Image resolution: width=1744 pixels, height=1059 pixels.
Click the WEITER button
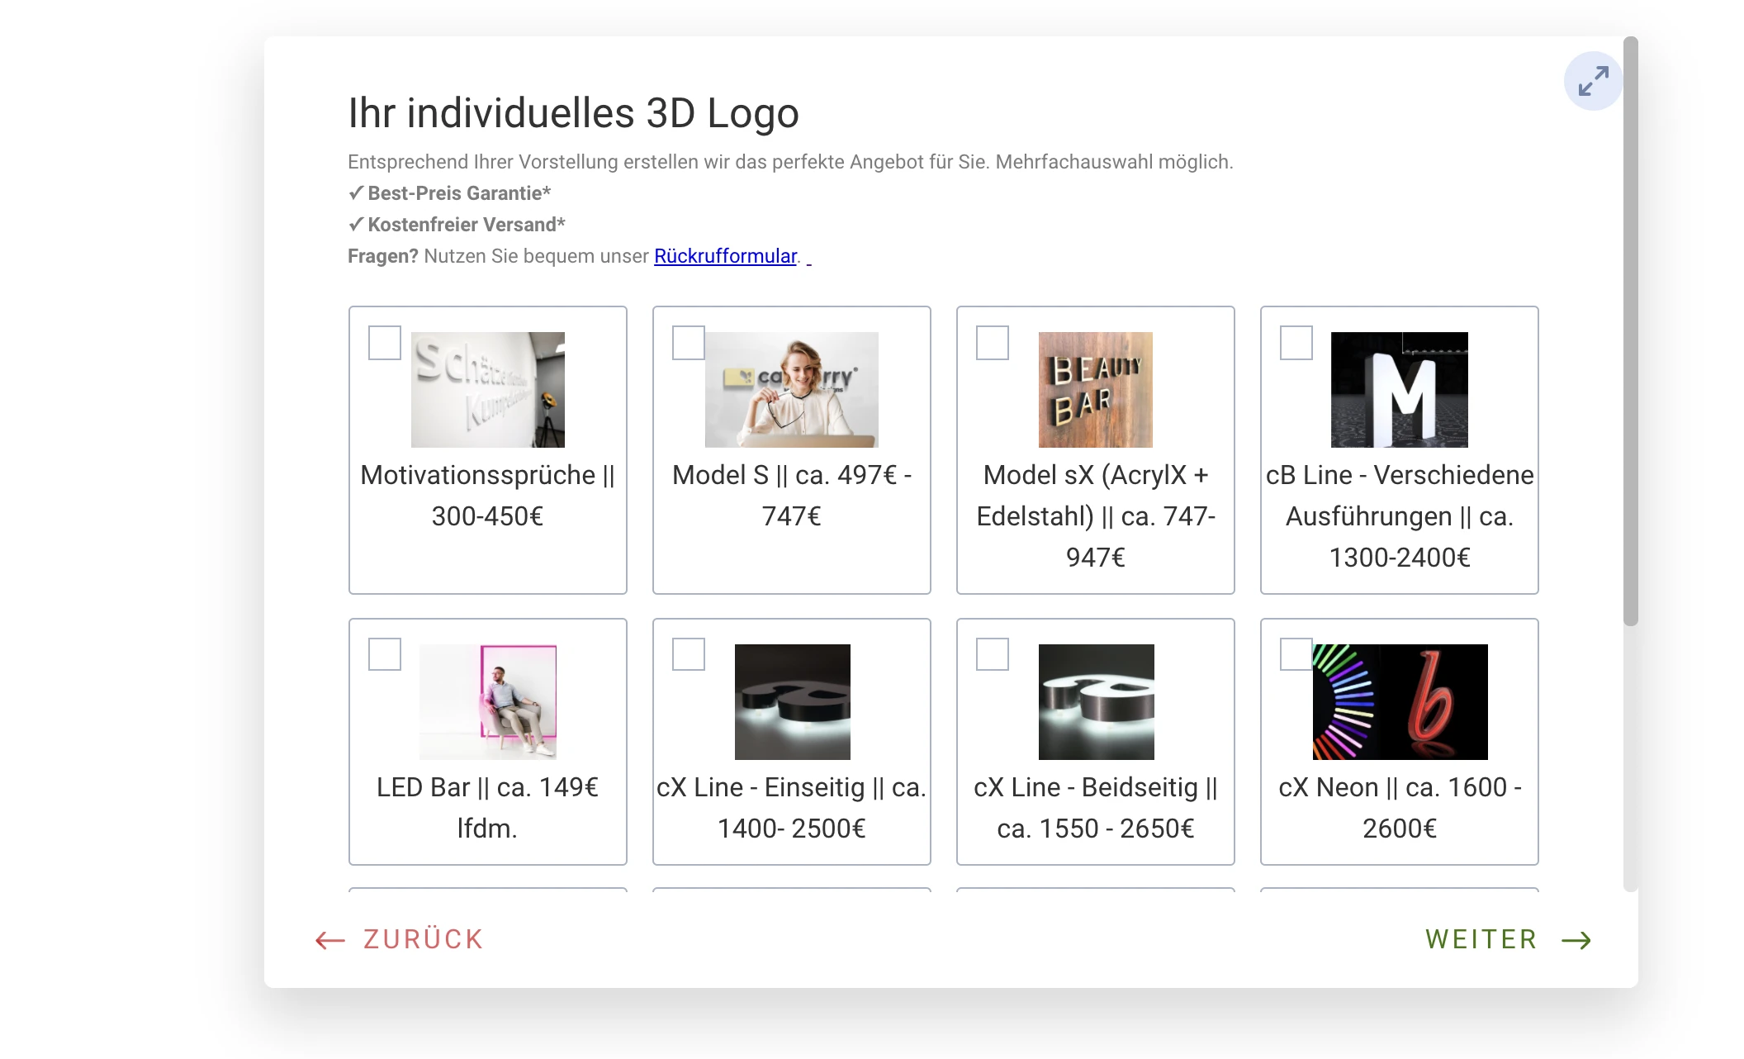pos(1481,939)
